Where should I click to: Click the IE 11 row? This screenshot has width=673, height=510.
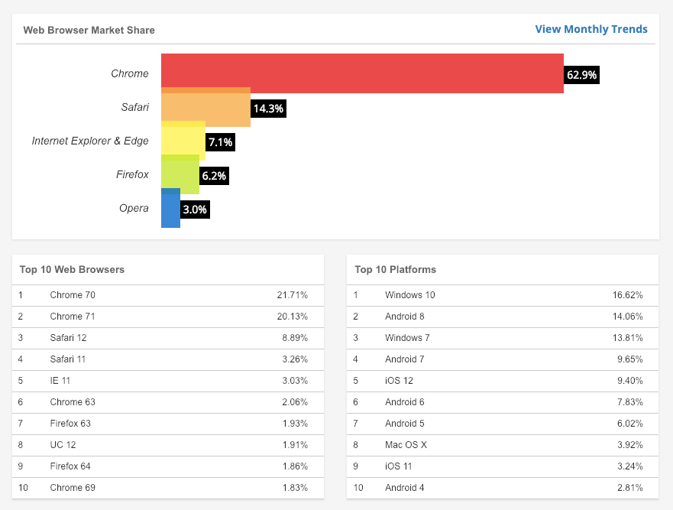(168, 381)
